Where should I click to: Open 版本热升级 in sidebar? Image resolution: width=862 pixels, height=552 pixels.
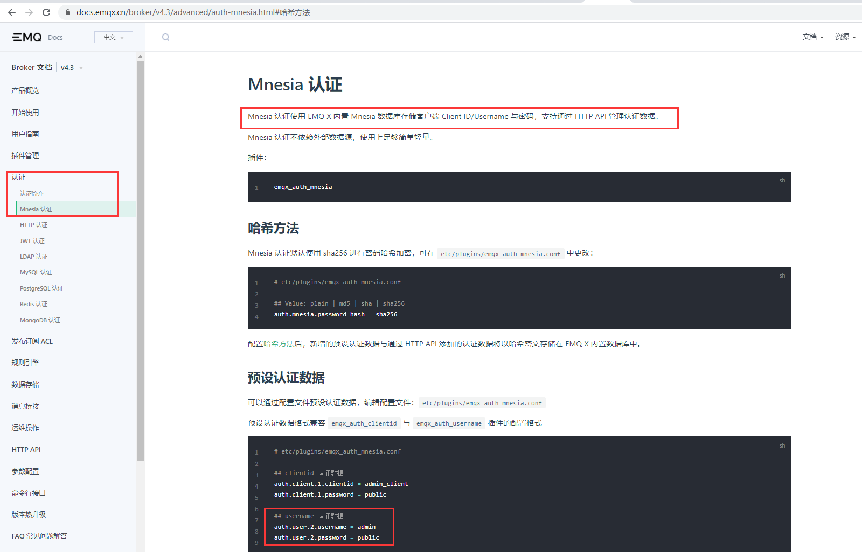coord(29,514)
